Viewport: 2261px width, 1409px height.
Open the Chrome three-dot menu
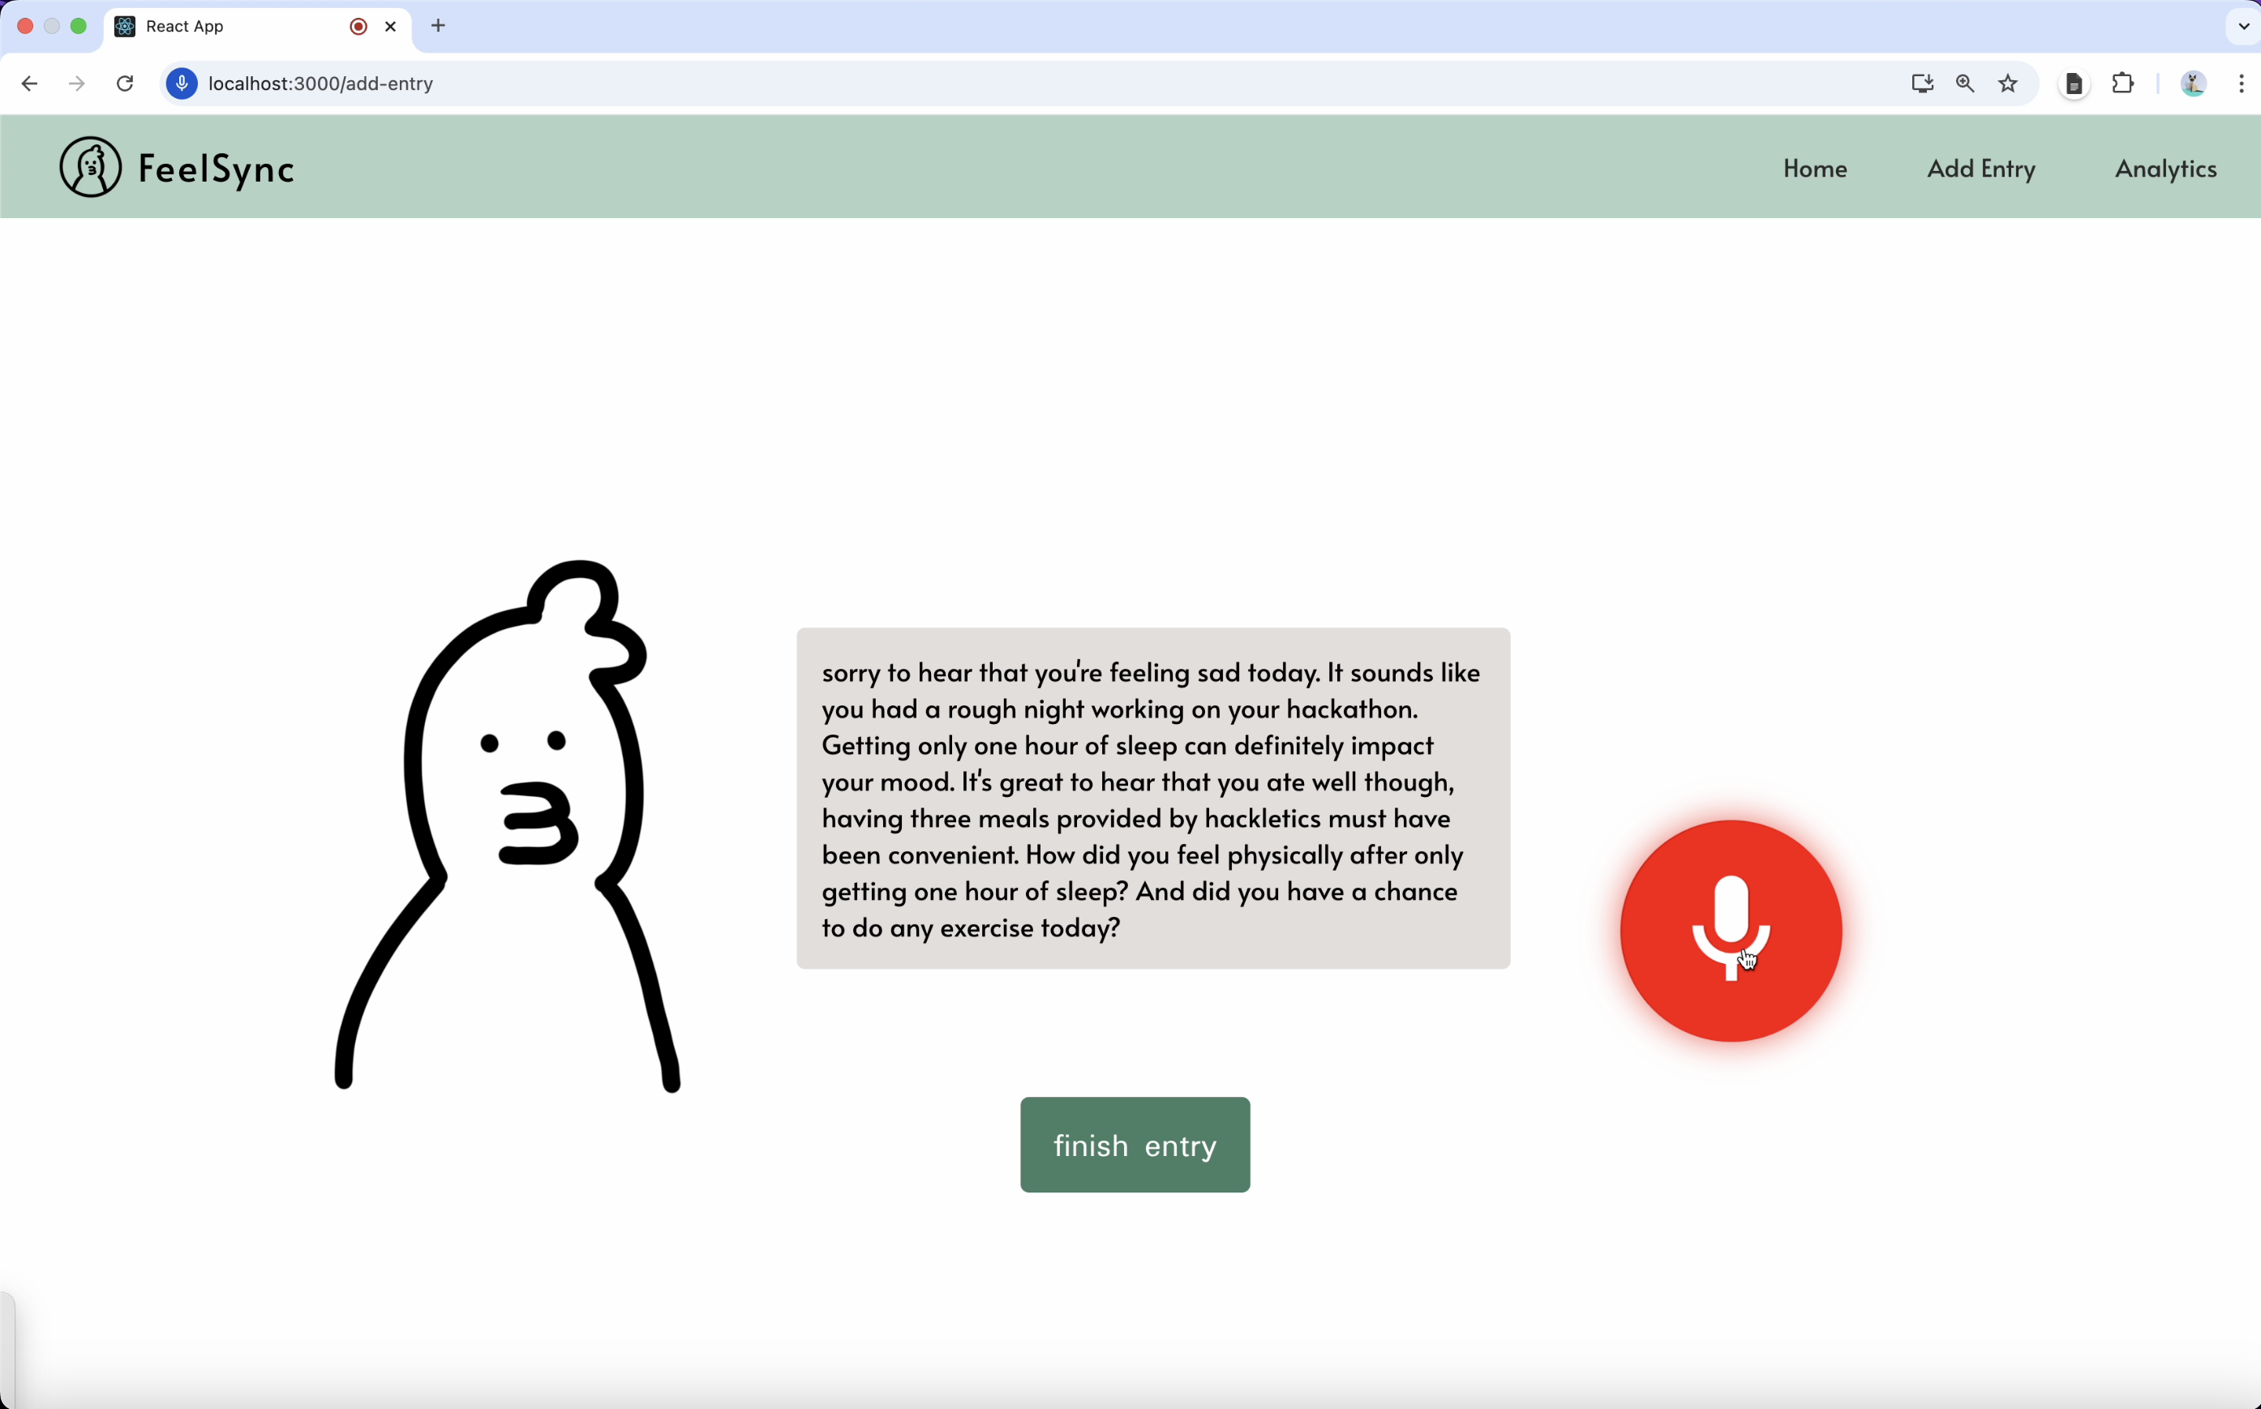click(x=2242, y=84)
